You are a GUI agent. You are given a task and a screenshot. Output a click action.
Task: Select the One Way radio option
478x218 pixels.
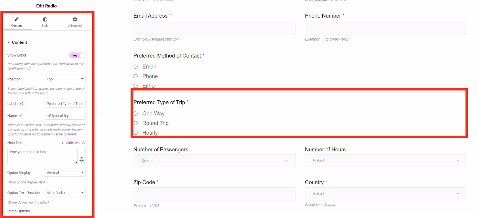(x=136, y=113)
